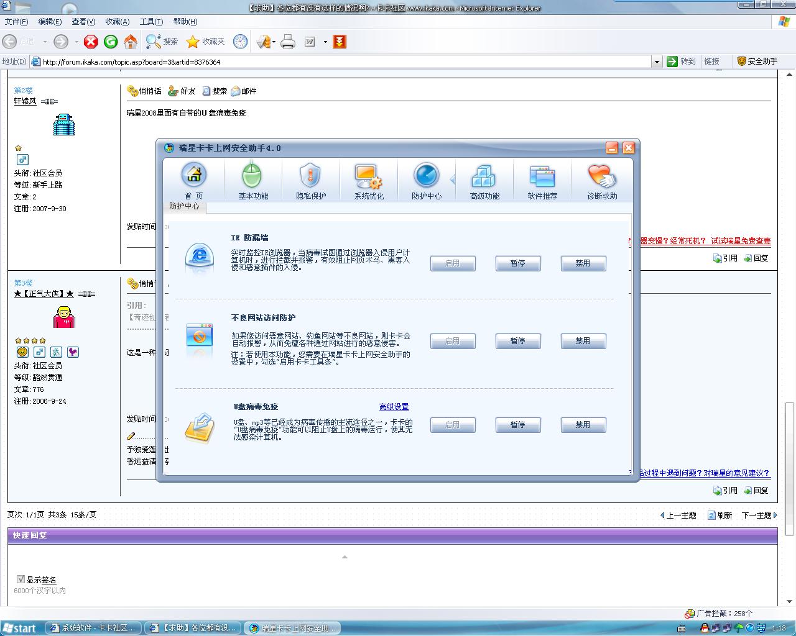This screenshot has height=636, width=796.
Task: Click the Mail icon in IE toolbar
Action: (264, 42)
